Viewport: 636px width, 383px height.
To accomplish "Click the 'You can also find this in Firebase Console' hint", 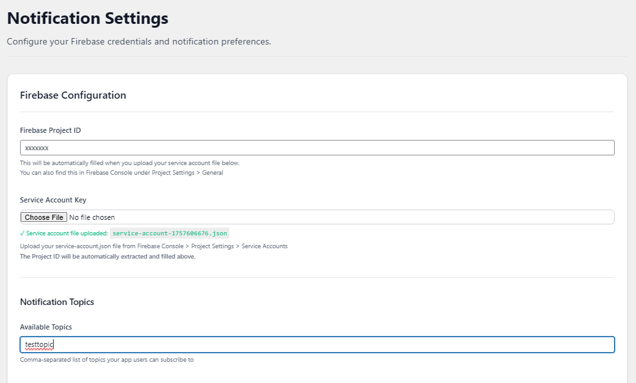I will tap(122, 173).
